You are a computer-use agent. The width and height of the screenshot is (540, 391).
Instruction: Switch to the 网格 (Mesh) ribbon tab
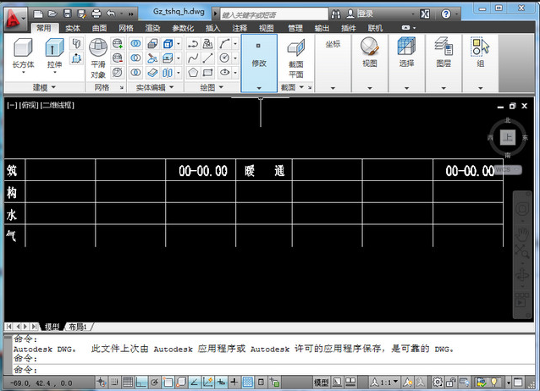pyautogui.click(x=126, y=28)
